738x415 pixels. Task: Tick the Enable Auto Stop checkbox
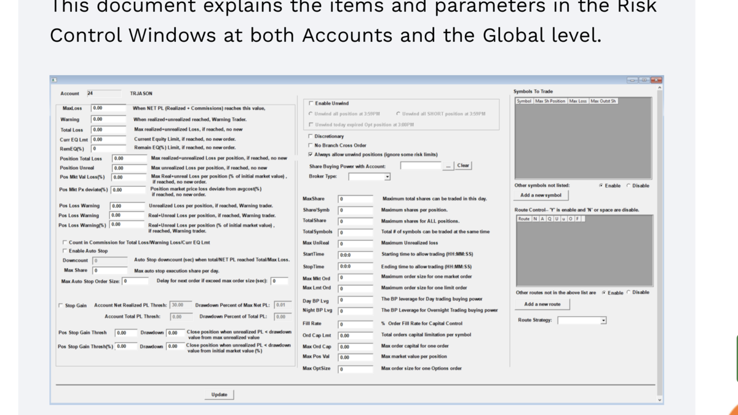(65, 251)
